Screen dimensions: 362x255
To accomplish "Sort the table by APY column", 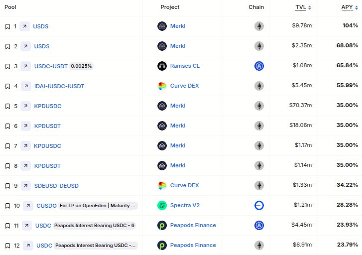I will point(350,7).
